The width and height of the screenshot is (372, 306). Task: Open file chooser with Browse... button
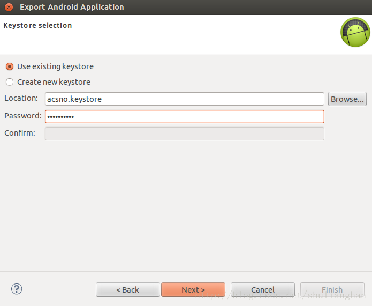347,99
